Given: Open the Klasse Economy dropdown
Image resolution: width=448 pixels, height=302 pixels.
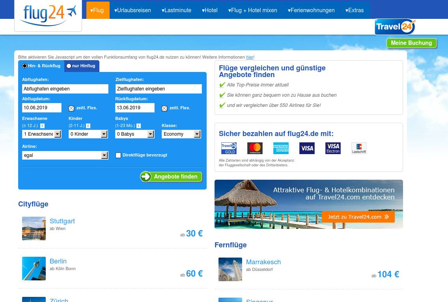Looking at the screenshot, I should coord(181,134).
